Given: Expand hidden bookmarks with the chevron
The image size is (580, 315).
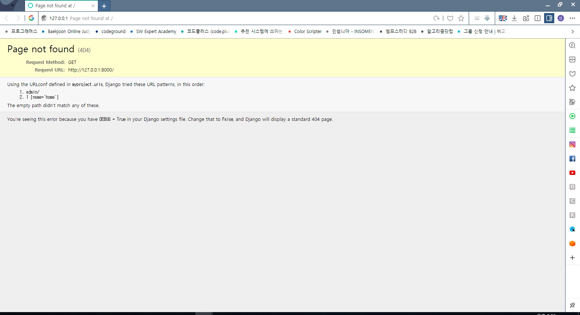Looking at the screenshot, I should [573, 32].
